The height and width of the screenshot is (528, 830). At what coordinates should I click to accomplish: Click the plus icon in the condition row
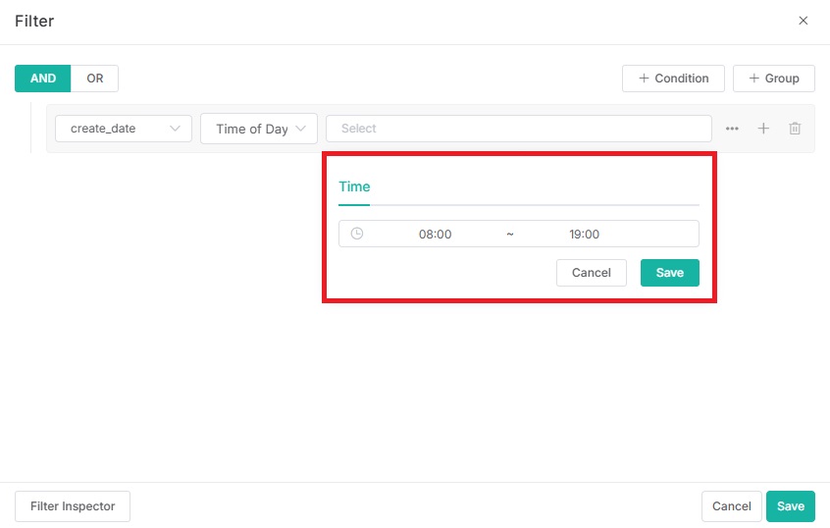tap(763, 129)
